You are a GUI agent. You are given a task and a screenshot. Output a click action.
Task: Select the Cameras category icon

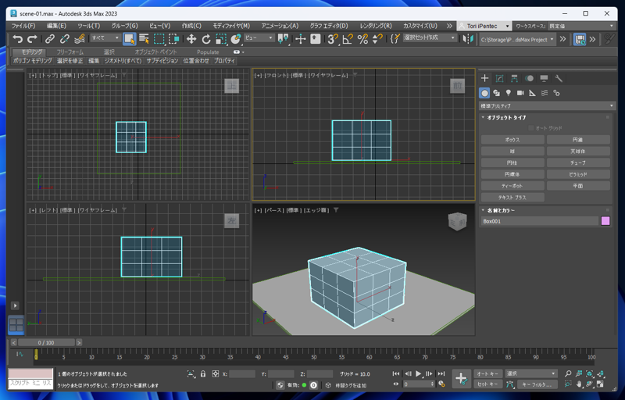[520, 93]
